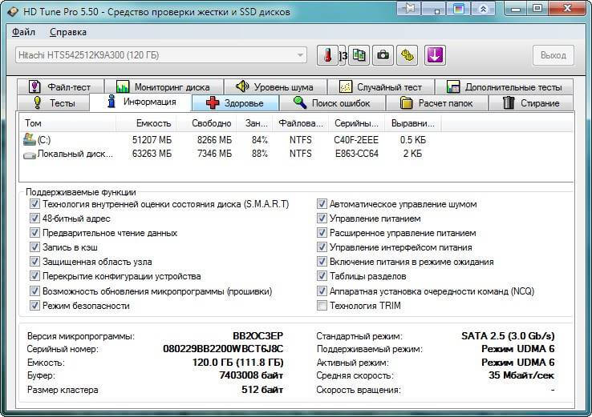Switch to the Стирание tab
This screenshot has width=592, height=417.
coord(530,103)
